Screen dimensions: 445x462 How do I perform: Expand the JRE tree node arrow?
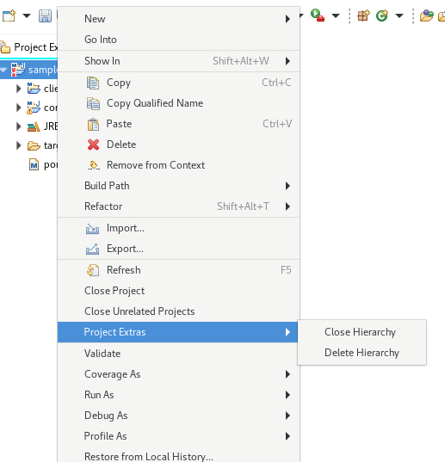19,126
